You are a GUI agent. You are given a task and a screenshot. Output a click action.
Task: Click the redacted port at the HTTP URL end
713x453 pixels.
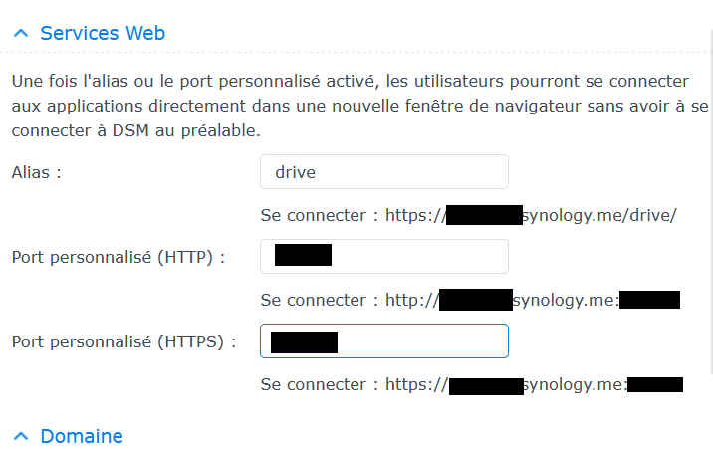(x=649, y=300)
